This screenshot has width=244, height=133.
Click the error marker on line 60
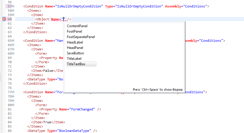pyautogui.click(x=4, y=19)
